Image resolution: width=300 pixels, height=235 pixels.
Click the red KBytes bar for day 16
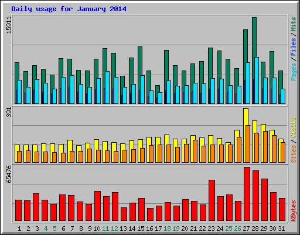pos(150,214)
